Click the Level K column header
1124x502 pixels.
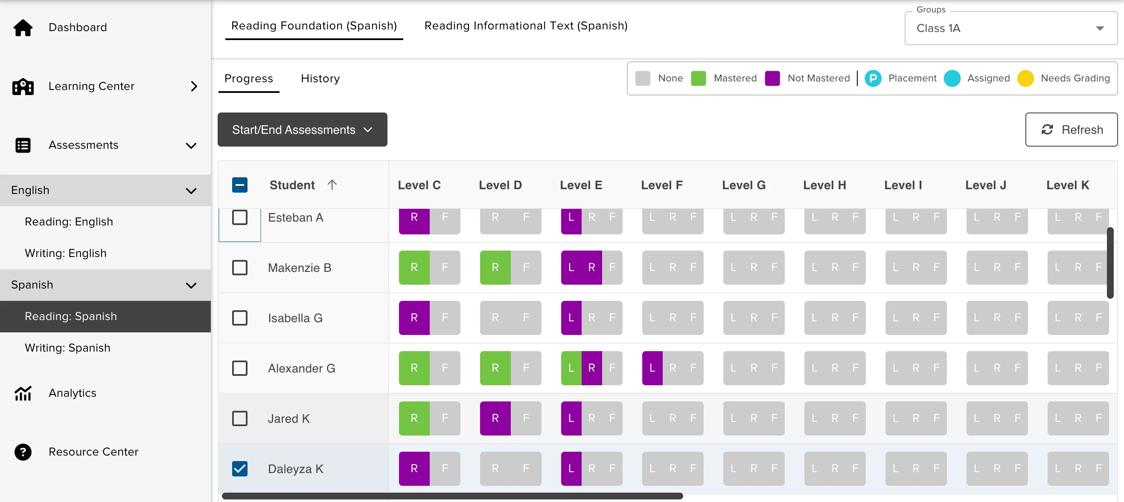pyautogui.click(x=1067, y=185)
